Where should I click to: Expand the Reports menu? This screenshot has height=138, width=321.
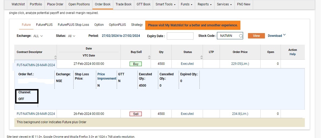tap(204, 4)
